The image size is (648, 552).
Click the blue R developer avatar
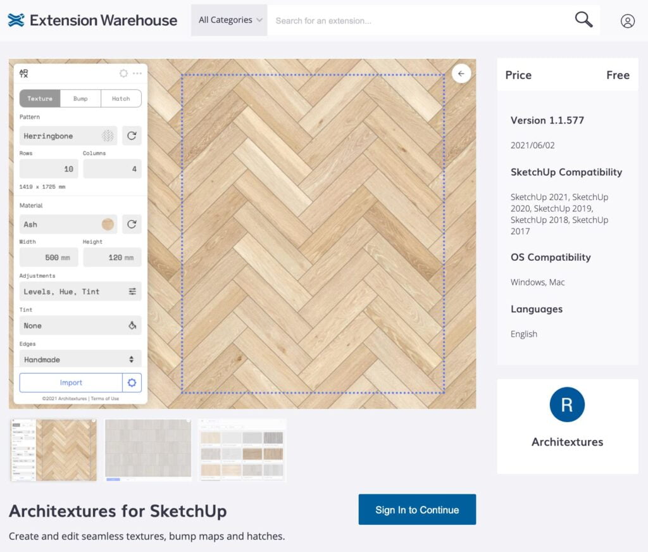click(567, 405)
